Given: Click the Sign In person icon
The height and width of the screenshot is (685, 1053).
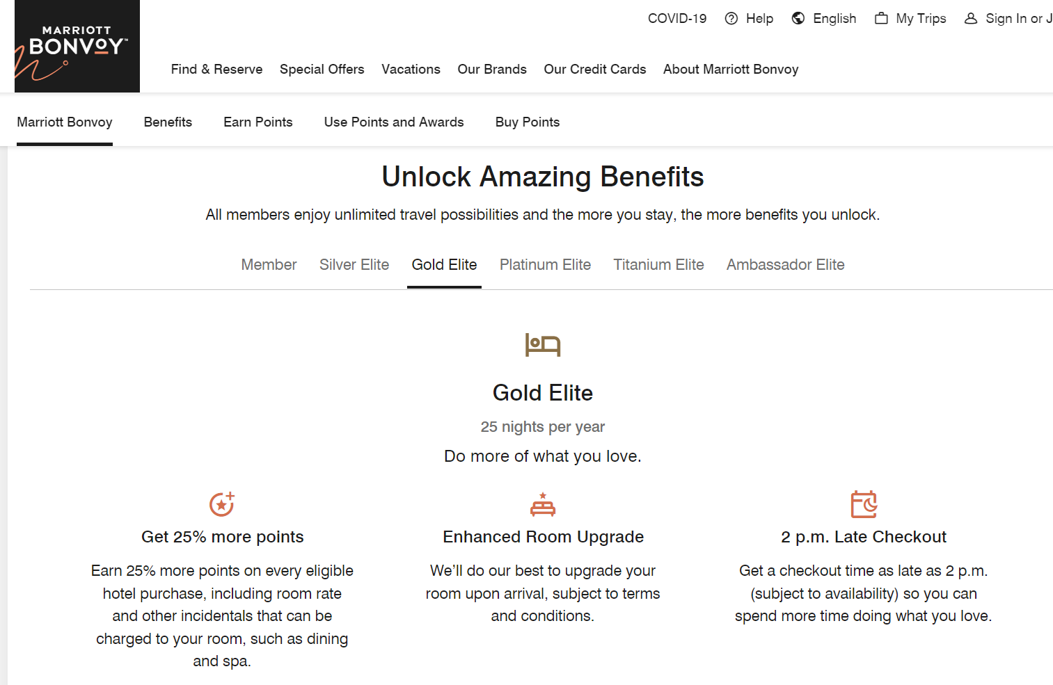Looking at the screenshot, I should [x=970, y=19].
